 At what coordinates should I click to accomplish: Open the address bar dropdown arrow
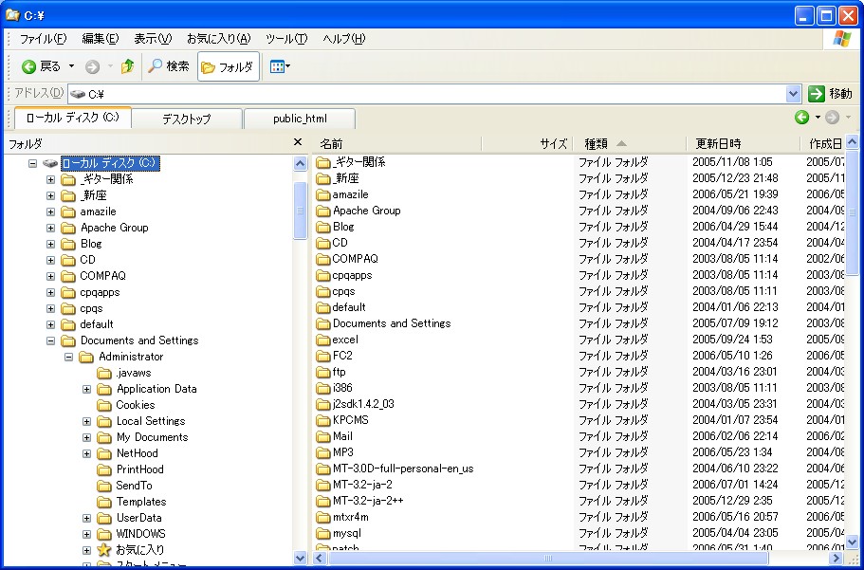[x=793, y=94]
